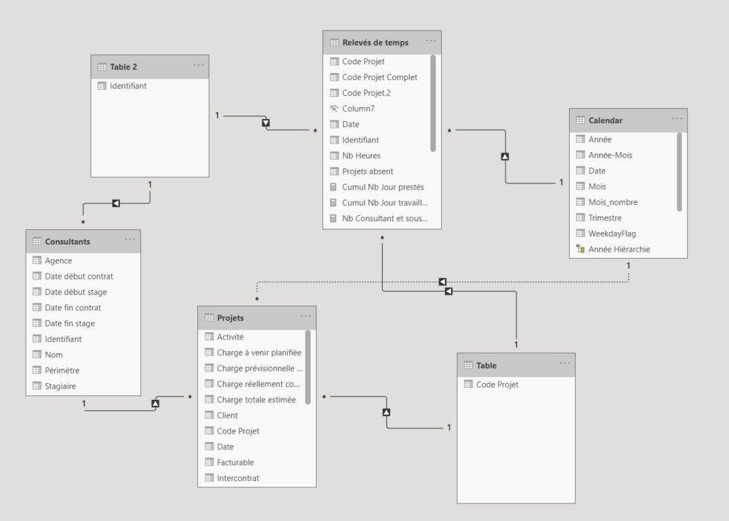729x521 pixels.
Task: Select the filter arrow between Table 2 and Consultants
Action: click(116, 204)
